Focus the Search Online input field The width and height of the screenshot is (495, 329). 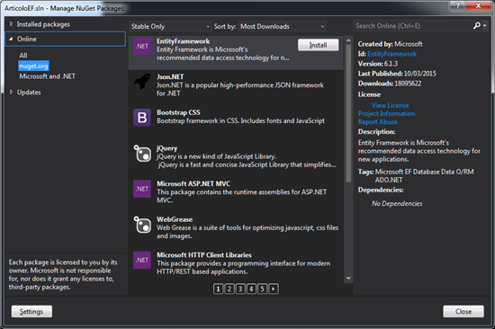(412, 26)
